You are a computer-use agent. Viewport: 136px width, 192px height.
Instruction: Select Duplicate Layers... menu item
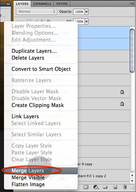(34, 51)
